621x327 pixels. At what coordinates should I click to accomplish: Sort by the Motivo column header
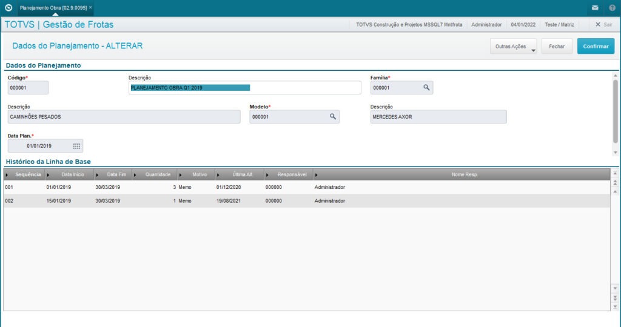point(196,174)
